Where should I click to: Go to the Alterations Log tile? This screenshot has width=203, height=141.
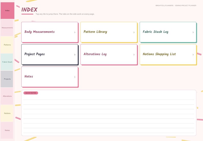tap(109, 54)
